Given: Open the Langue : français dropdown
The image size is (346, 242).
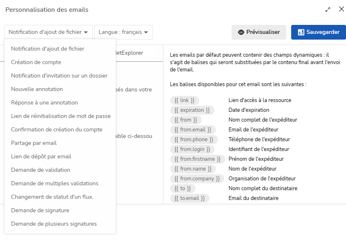Looking at the screenshot, I should 123,32.
